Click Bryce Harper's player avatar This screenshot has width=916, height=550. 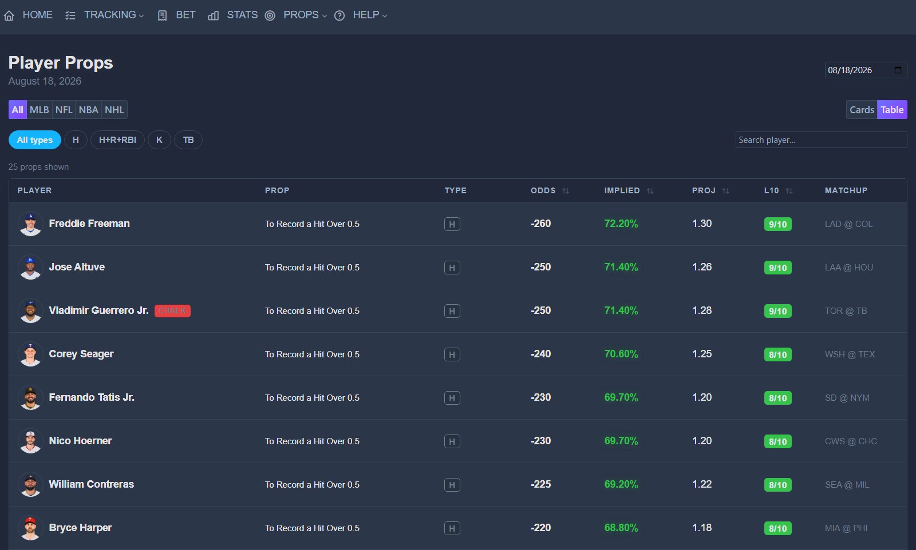[30, 528]
